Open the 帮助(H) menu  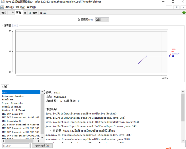coord(31,7)
